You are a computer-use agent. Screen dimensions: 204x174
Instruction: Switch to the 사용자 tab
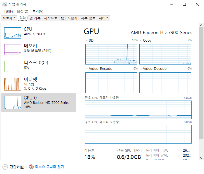click(x=72, y=18)
